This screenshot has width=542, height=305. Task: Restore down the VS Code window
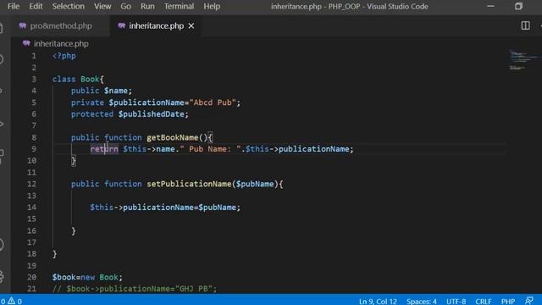[x=518, y=6]
